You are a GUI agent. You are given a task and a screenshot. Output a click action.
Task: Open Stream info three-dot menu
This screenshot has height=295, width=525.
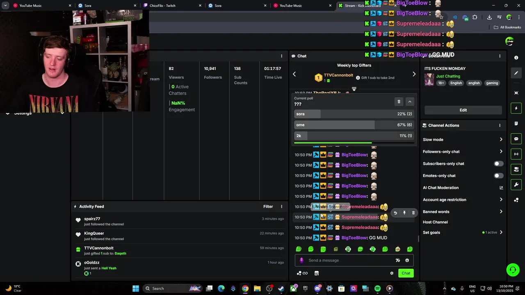point(500,56)
